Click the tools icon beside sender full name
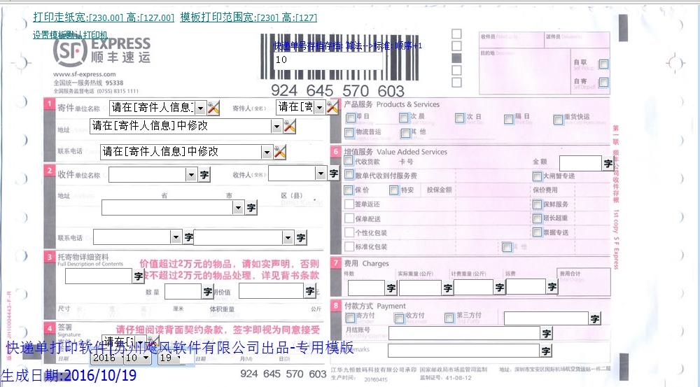 (332, 107)
